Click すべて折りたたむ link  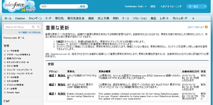tap(35, 33)
